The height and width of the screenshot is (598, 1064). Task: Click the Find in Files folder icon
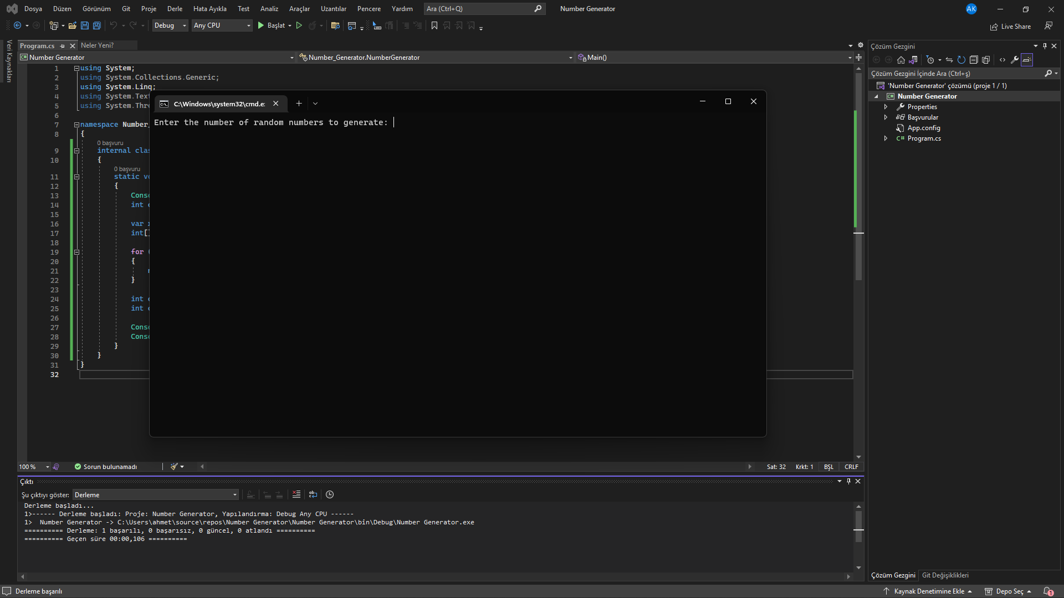coord(335,25)
